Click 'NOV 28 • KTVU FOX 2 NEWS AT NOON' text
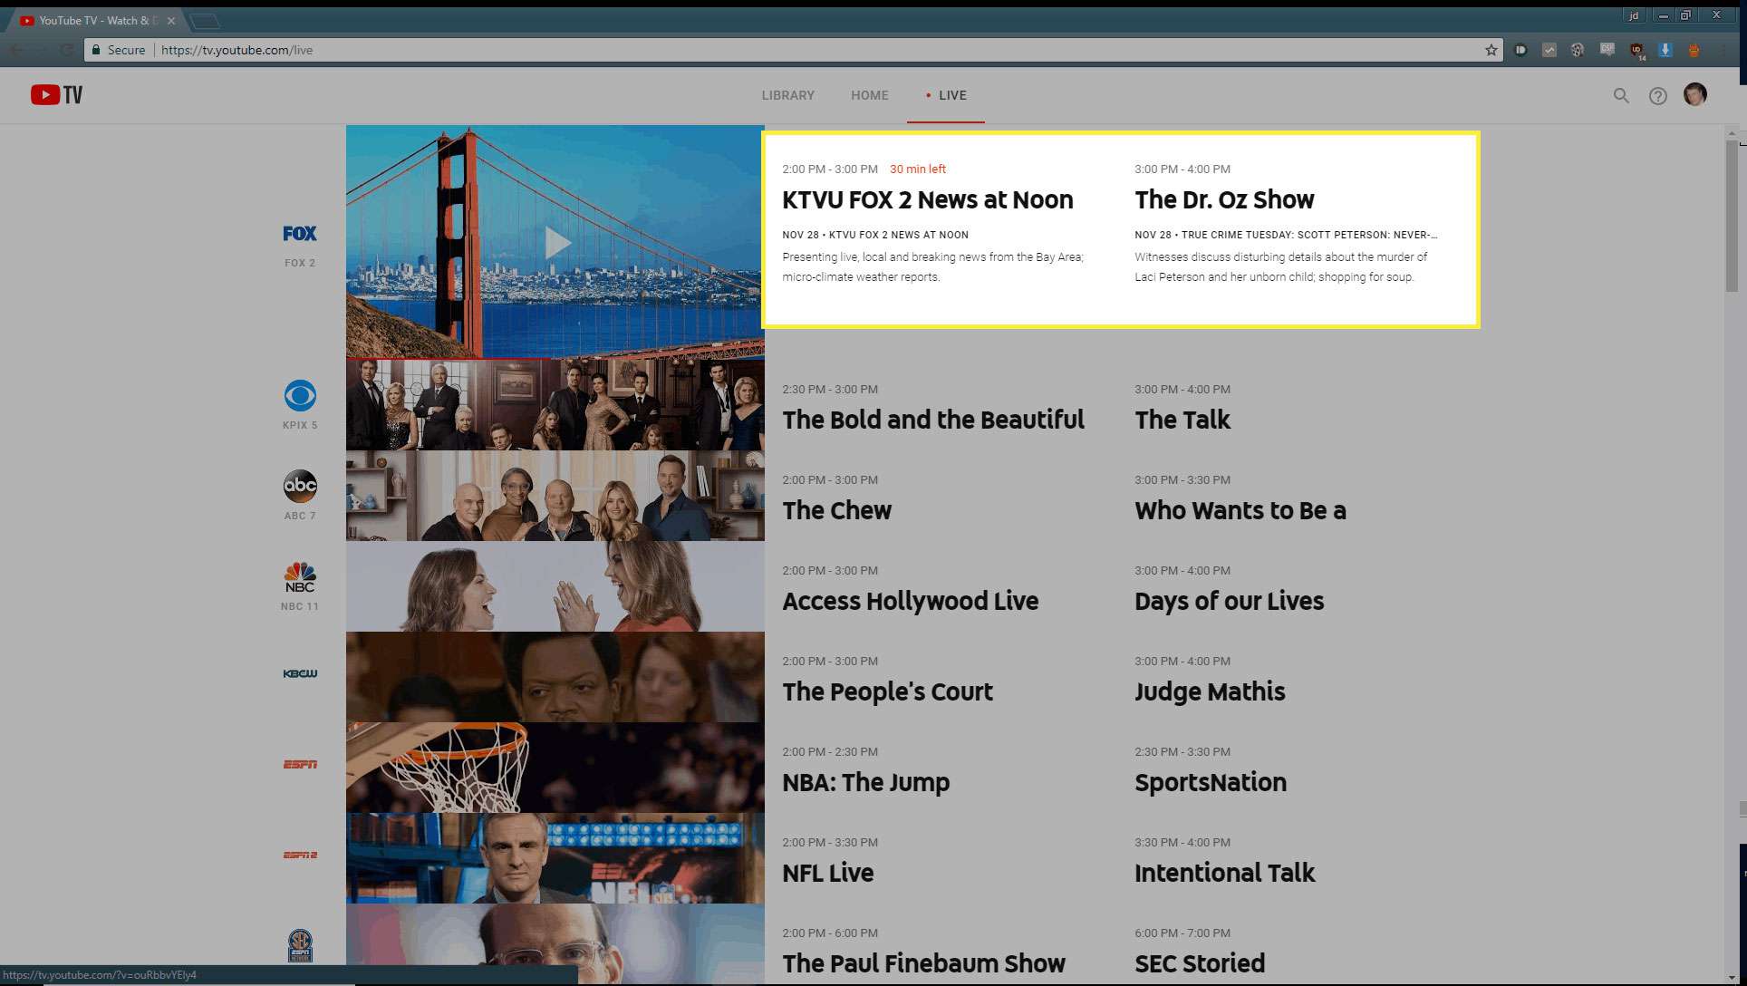Screen dimensions: 1747x986 [x=875, y=235]
